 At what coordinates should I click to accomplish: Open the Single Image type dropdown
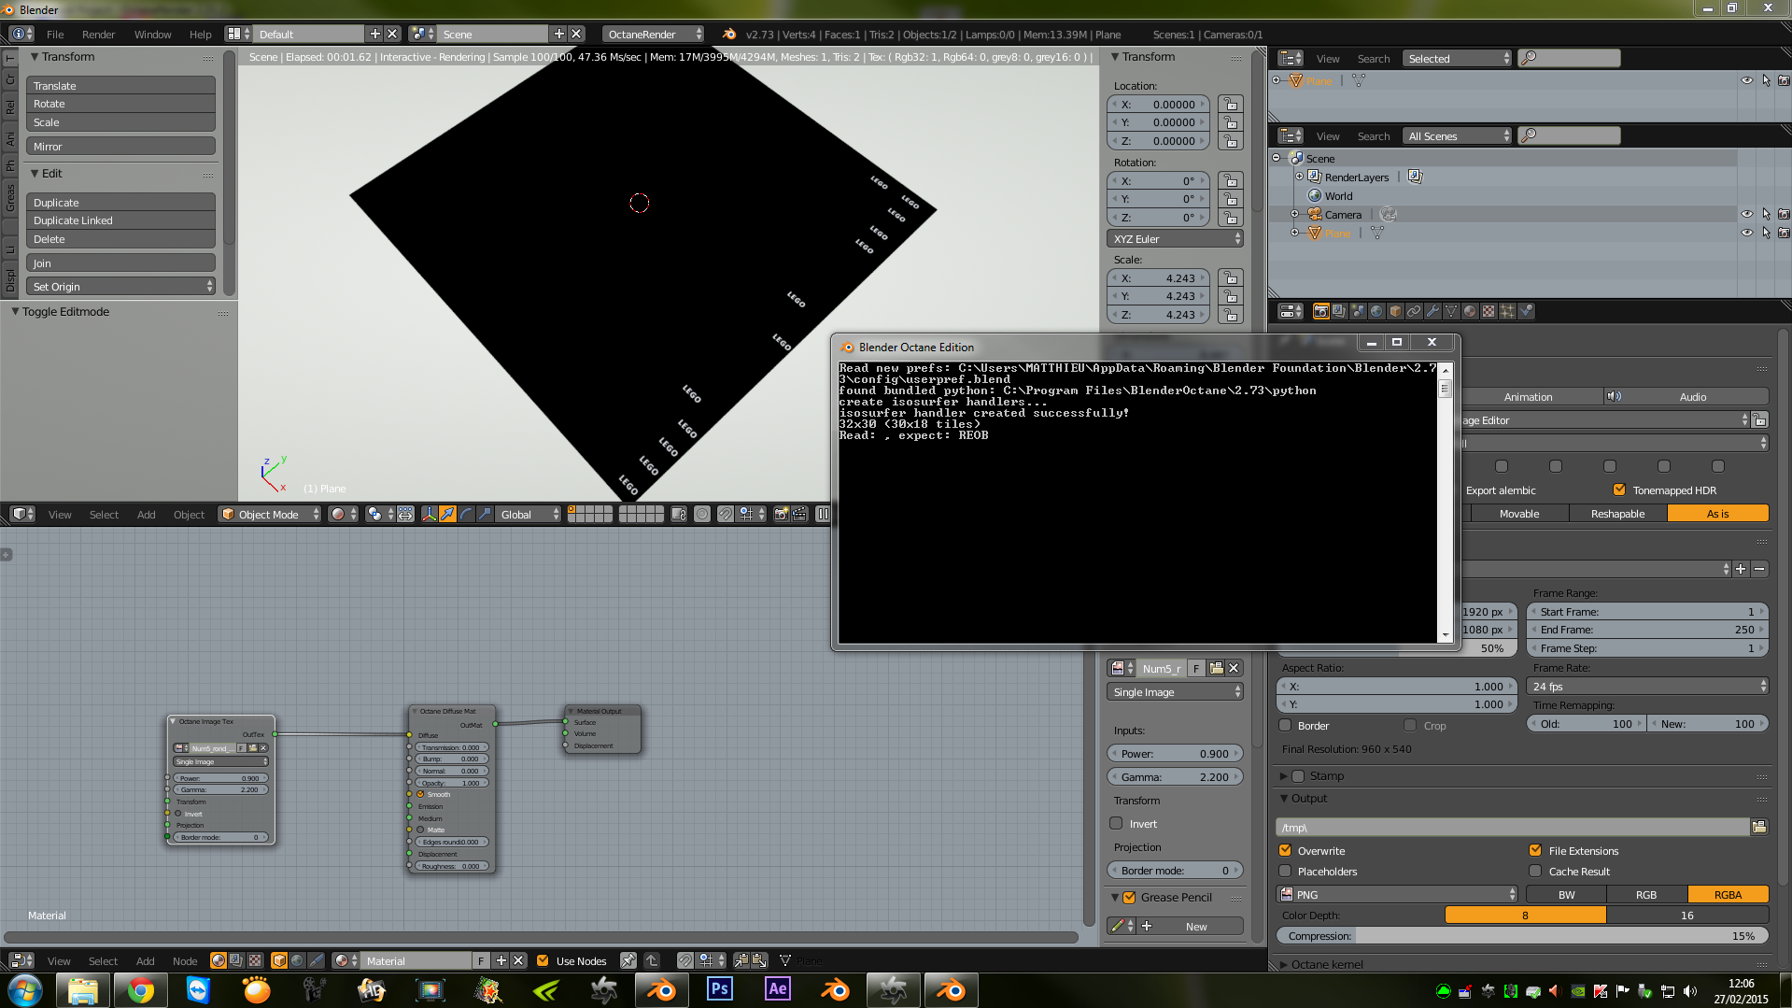[x=1175, y=692]
